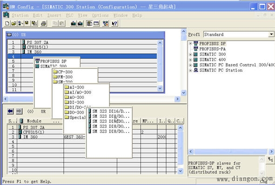Select SM 323 DI16/D... module entry
Image resolution: width=275 pixels, height=185 pixels.
click(x=109, y=111)
